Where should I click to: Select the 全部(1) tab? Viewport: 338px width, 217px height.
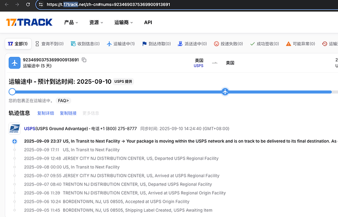(x=18, y=44)
